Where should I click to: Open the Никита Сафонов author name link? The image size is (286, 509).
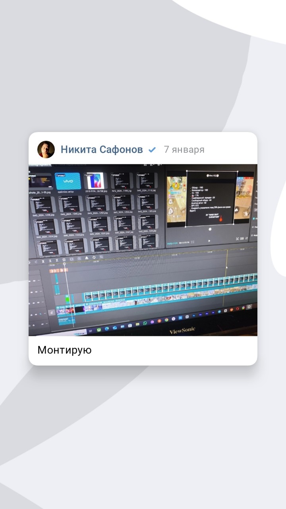102,150
